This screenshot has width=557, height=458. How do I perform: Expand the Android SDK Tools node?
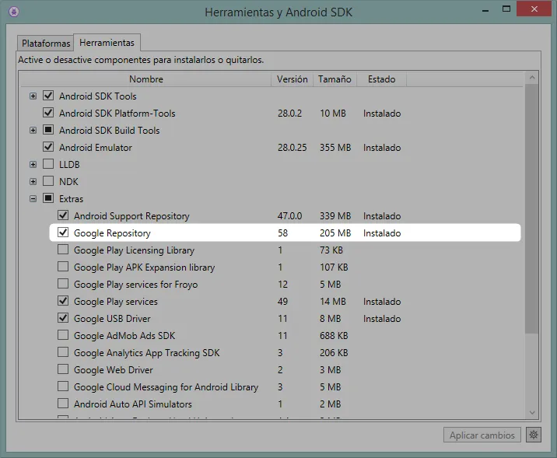pyautogui.click(x=33, y=96)
